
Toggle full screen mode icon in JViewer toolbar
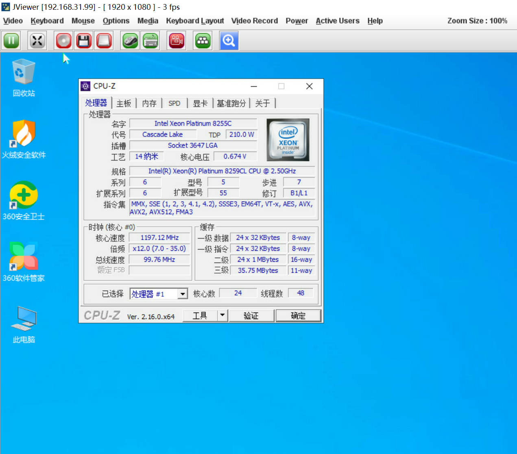37,41
